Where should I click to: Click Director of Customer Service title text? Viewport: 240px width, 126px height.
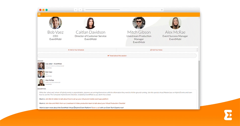pos(90,36)
